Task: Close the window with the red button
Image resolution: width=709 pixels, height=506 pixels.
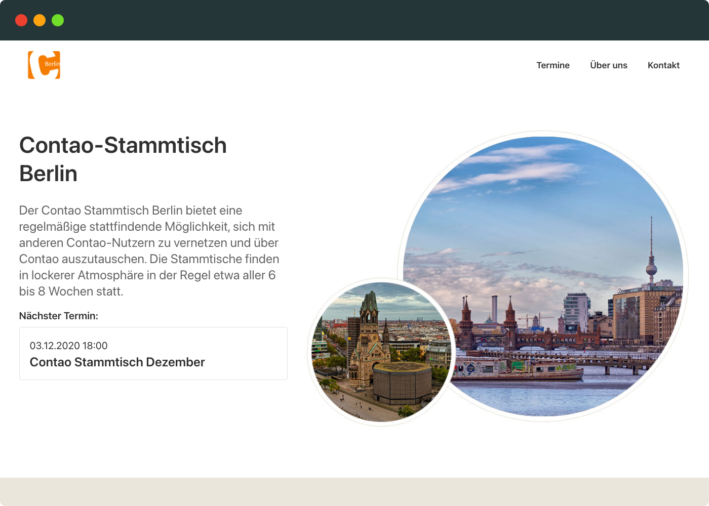Action: [x=21, y=20]
